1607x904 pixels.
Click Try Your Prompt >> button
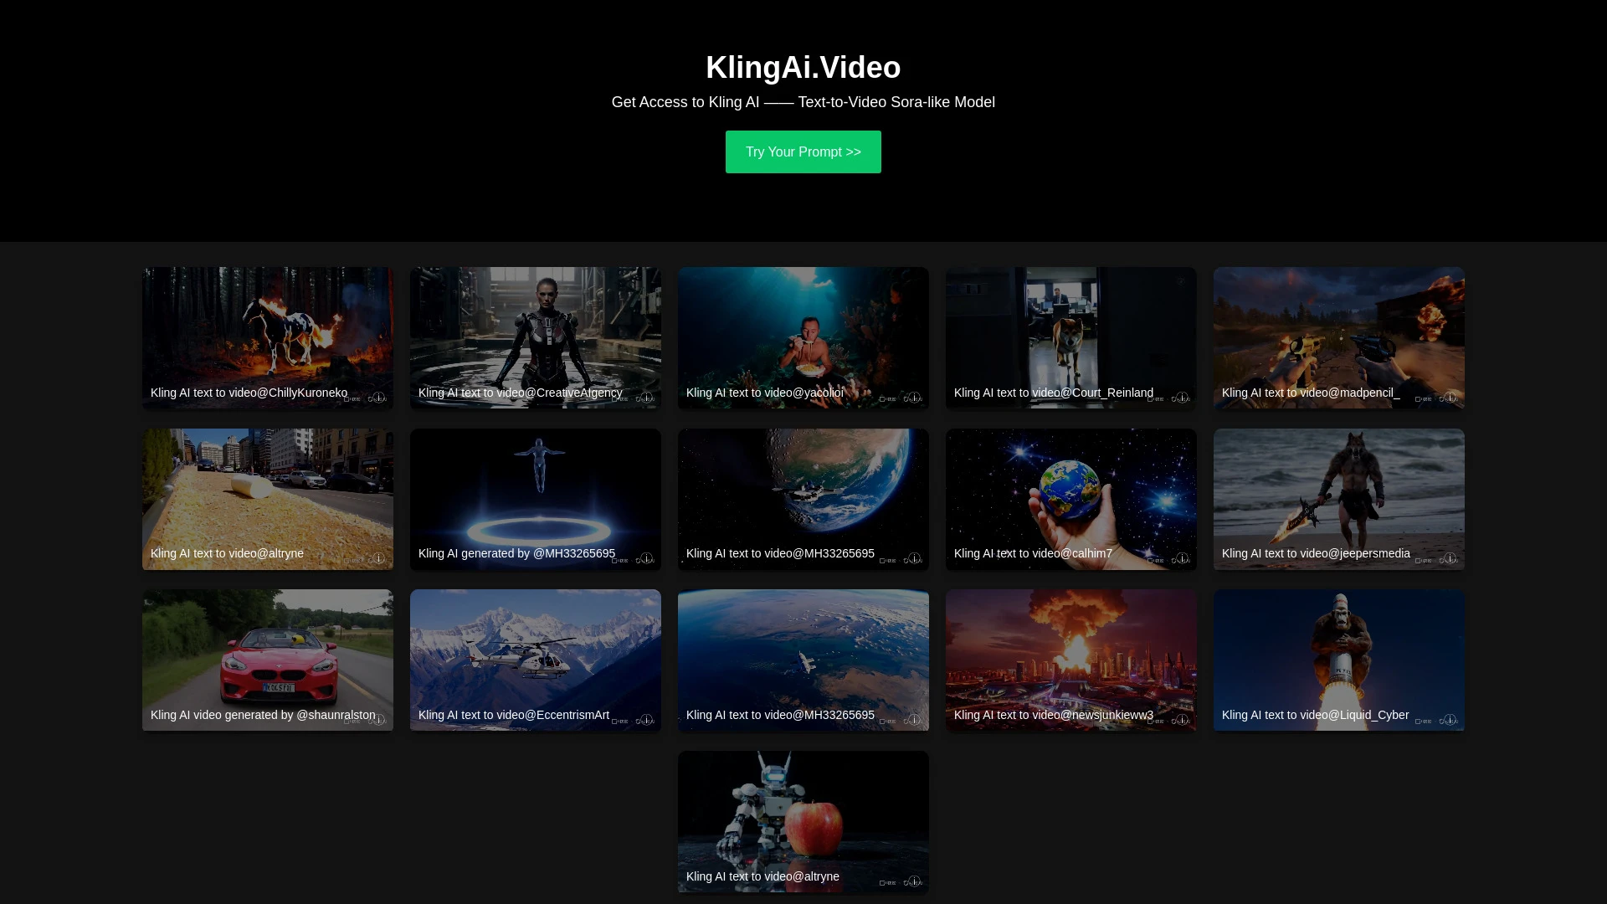(x=803, y=152)
